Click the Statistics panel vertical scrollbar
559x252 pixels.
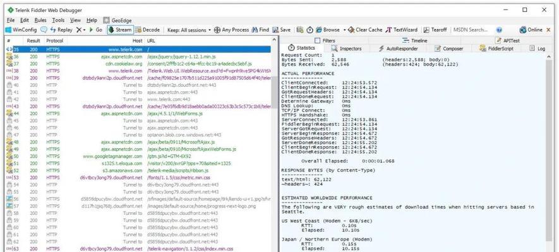pos(549,149)
